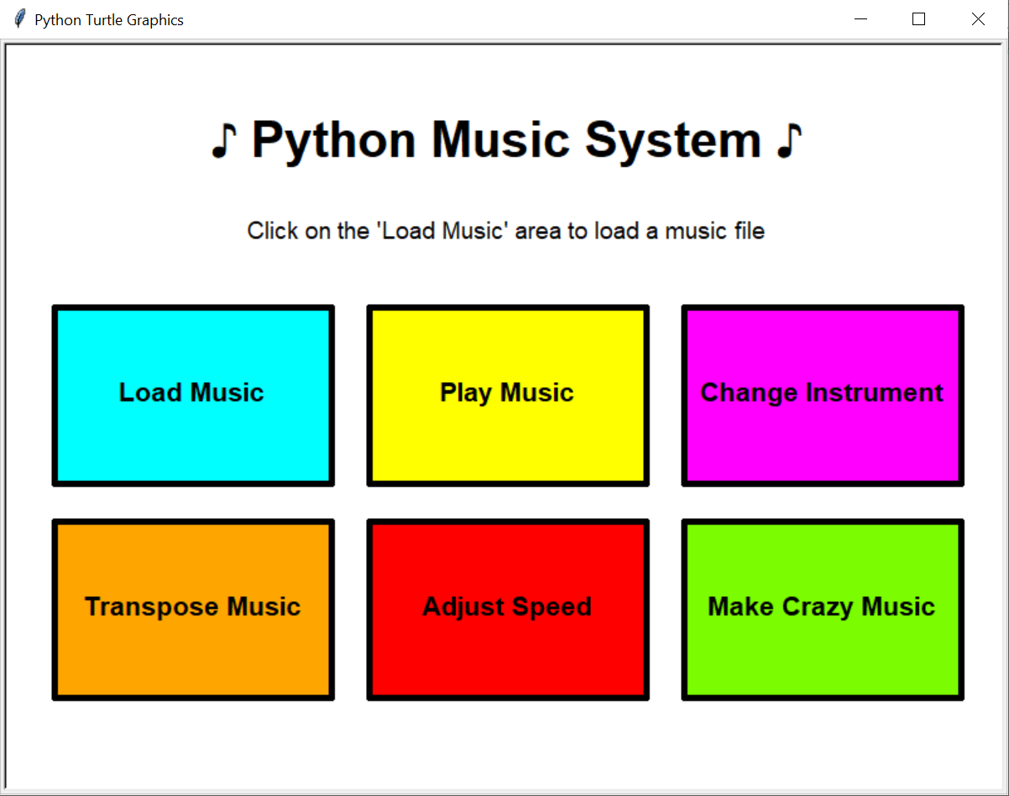
Task: Open the magenta Change Instrument box
Action: [823, 395]
